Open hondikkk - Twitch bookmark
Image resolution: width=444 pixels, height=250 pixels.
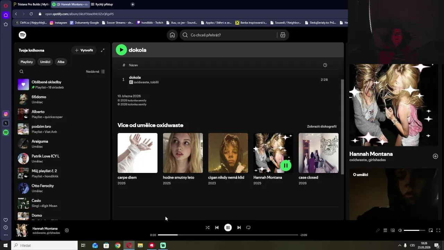[x=150, y=23]
